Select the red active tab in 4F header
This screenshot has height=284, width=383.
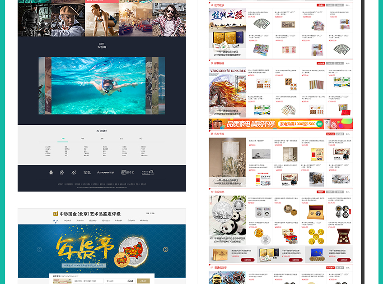pyautogui.click(x=321, y=192)
